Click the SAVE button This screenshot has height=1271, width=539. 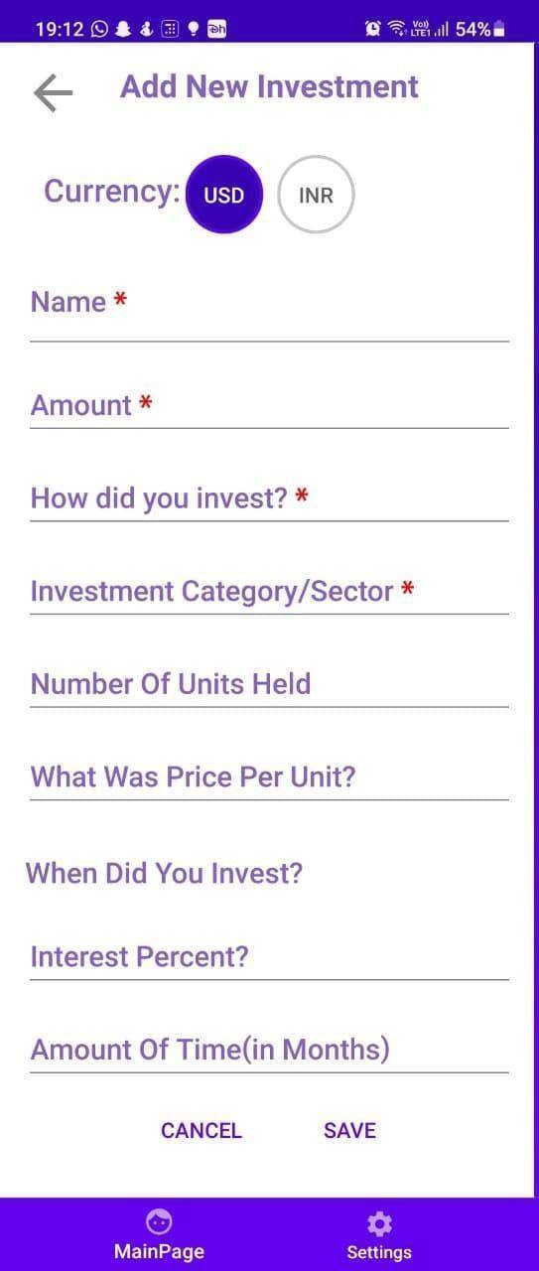click(349, 1131)
